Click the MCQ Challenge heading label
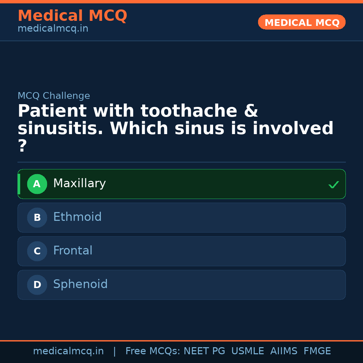The width and height of the screenshot is (363, 363). [x=54, y=96]
